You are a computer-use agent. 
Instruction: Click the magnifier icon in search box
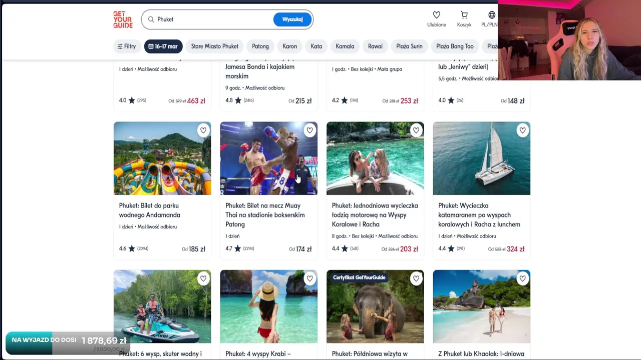click(151, 19)
